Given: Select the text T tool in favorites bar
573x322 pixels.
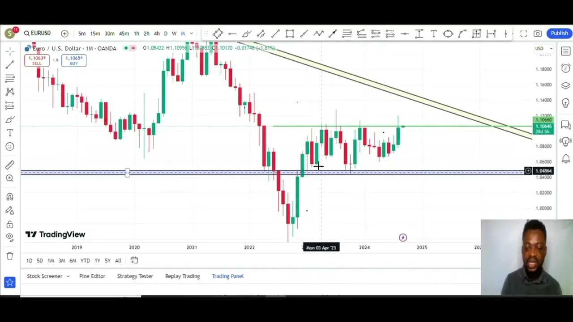Looking at the screenshot, I should (x=433, y=34).
